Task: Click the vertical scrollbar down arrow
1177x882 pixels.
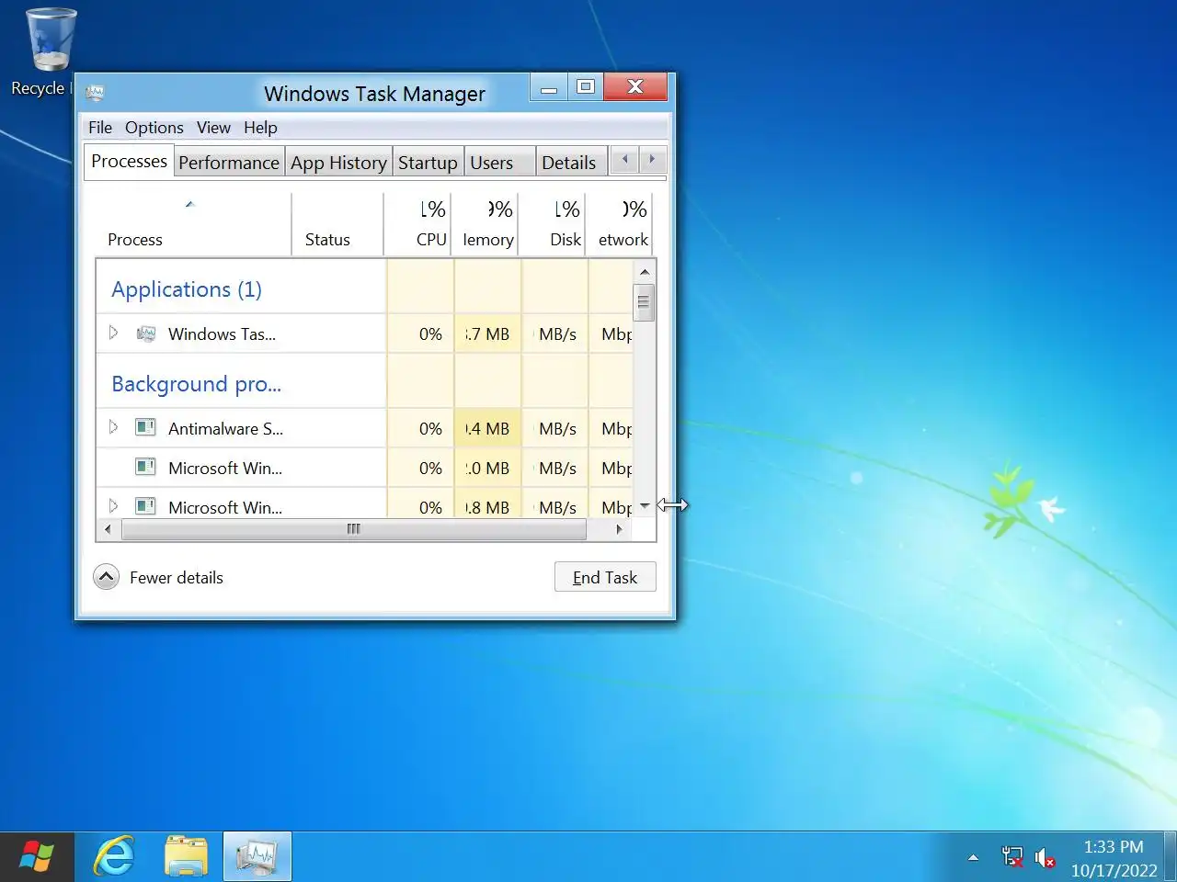Action: click(645, 505)
